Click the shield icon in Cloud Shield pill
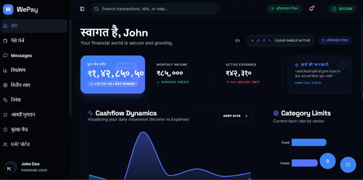The image size is (363, 180). 264,41
